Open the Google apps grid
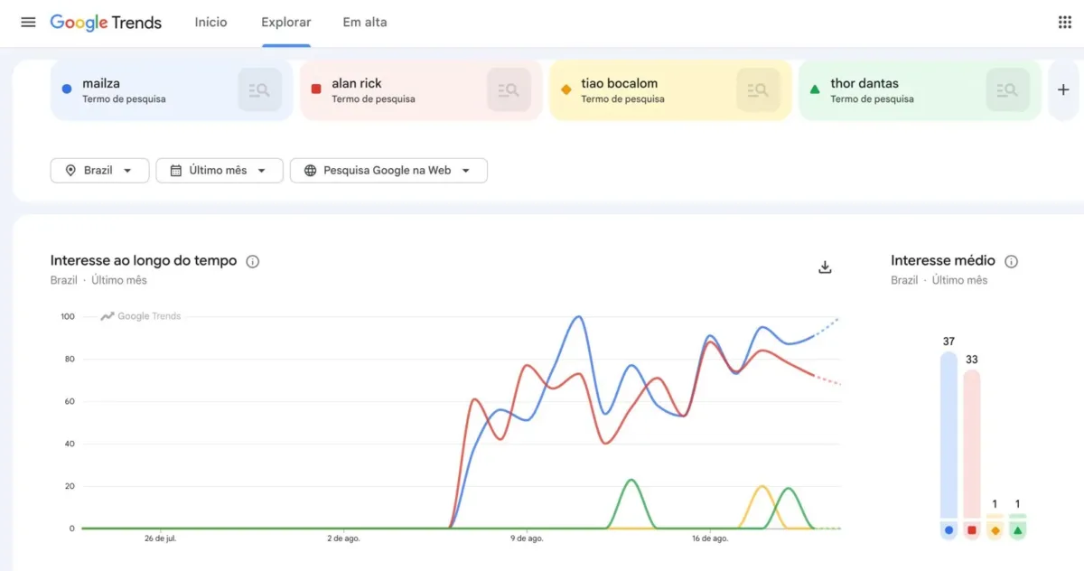1084x571 pixels. [1064, 22]
